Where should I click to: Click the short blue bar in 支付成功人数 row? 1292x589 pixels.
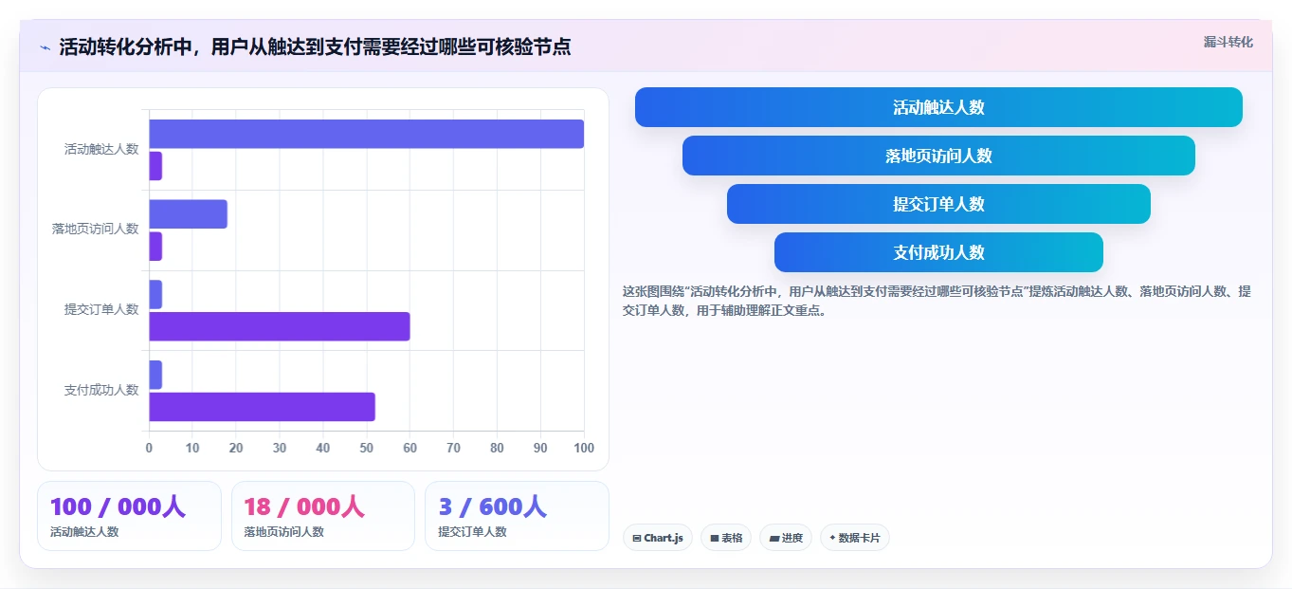tap(155, 375)
